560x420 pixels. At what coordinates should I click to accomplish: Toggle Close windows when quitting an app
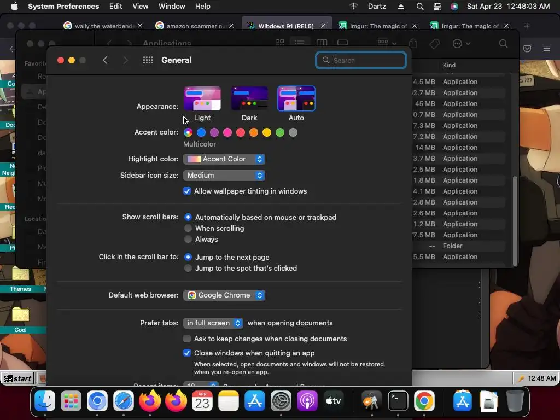[187, 353]
